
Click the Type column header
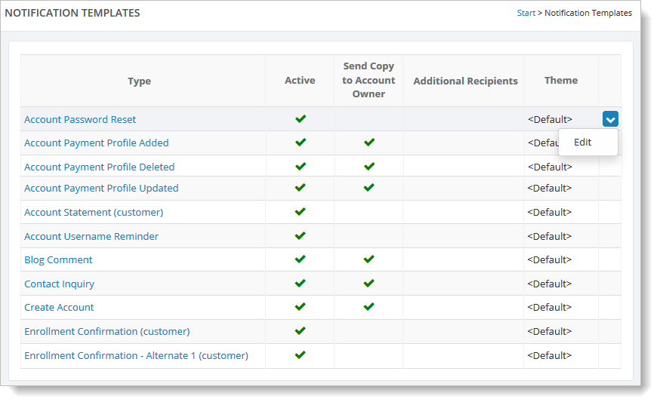139,81
